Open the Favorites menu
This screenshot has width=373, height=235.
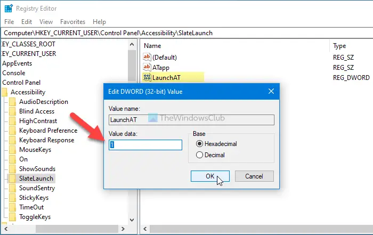click(72, 22)
